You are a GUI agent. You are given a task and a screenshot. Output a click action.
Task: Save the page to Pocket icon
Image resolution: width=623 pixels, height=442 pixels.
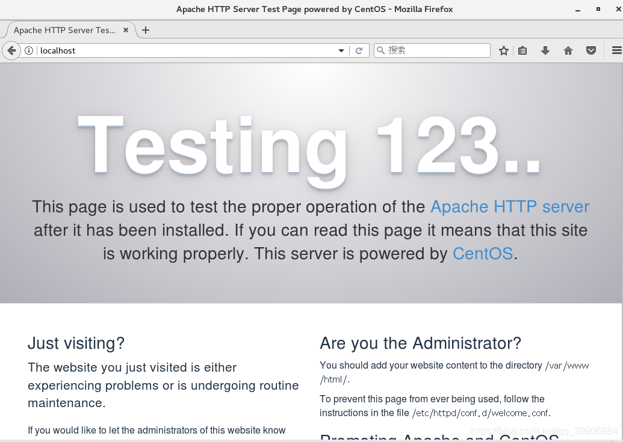(x=591, y=51)
